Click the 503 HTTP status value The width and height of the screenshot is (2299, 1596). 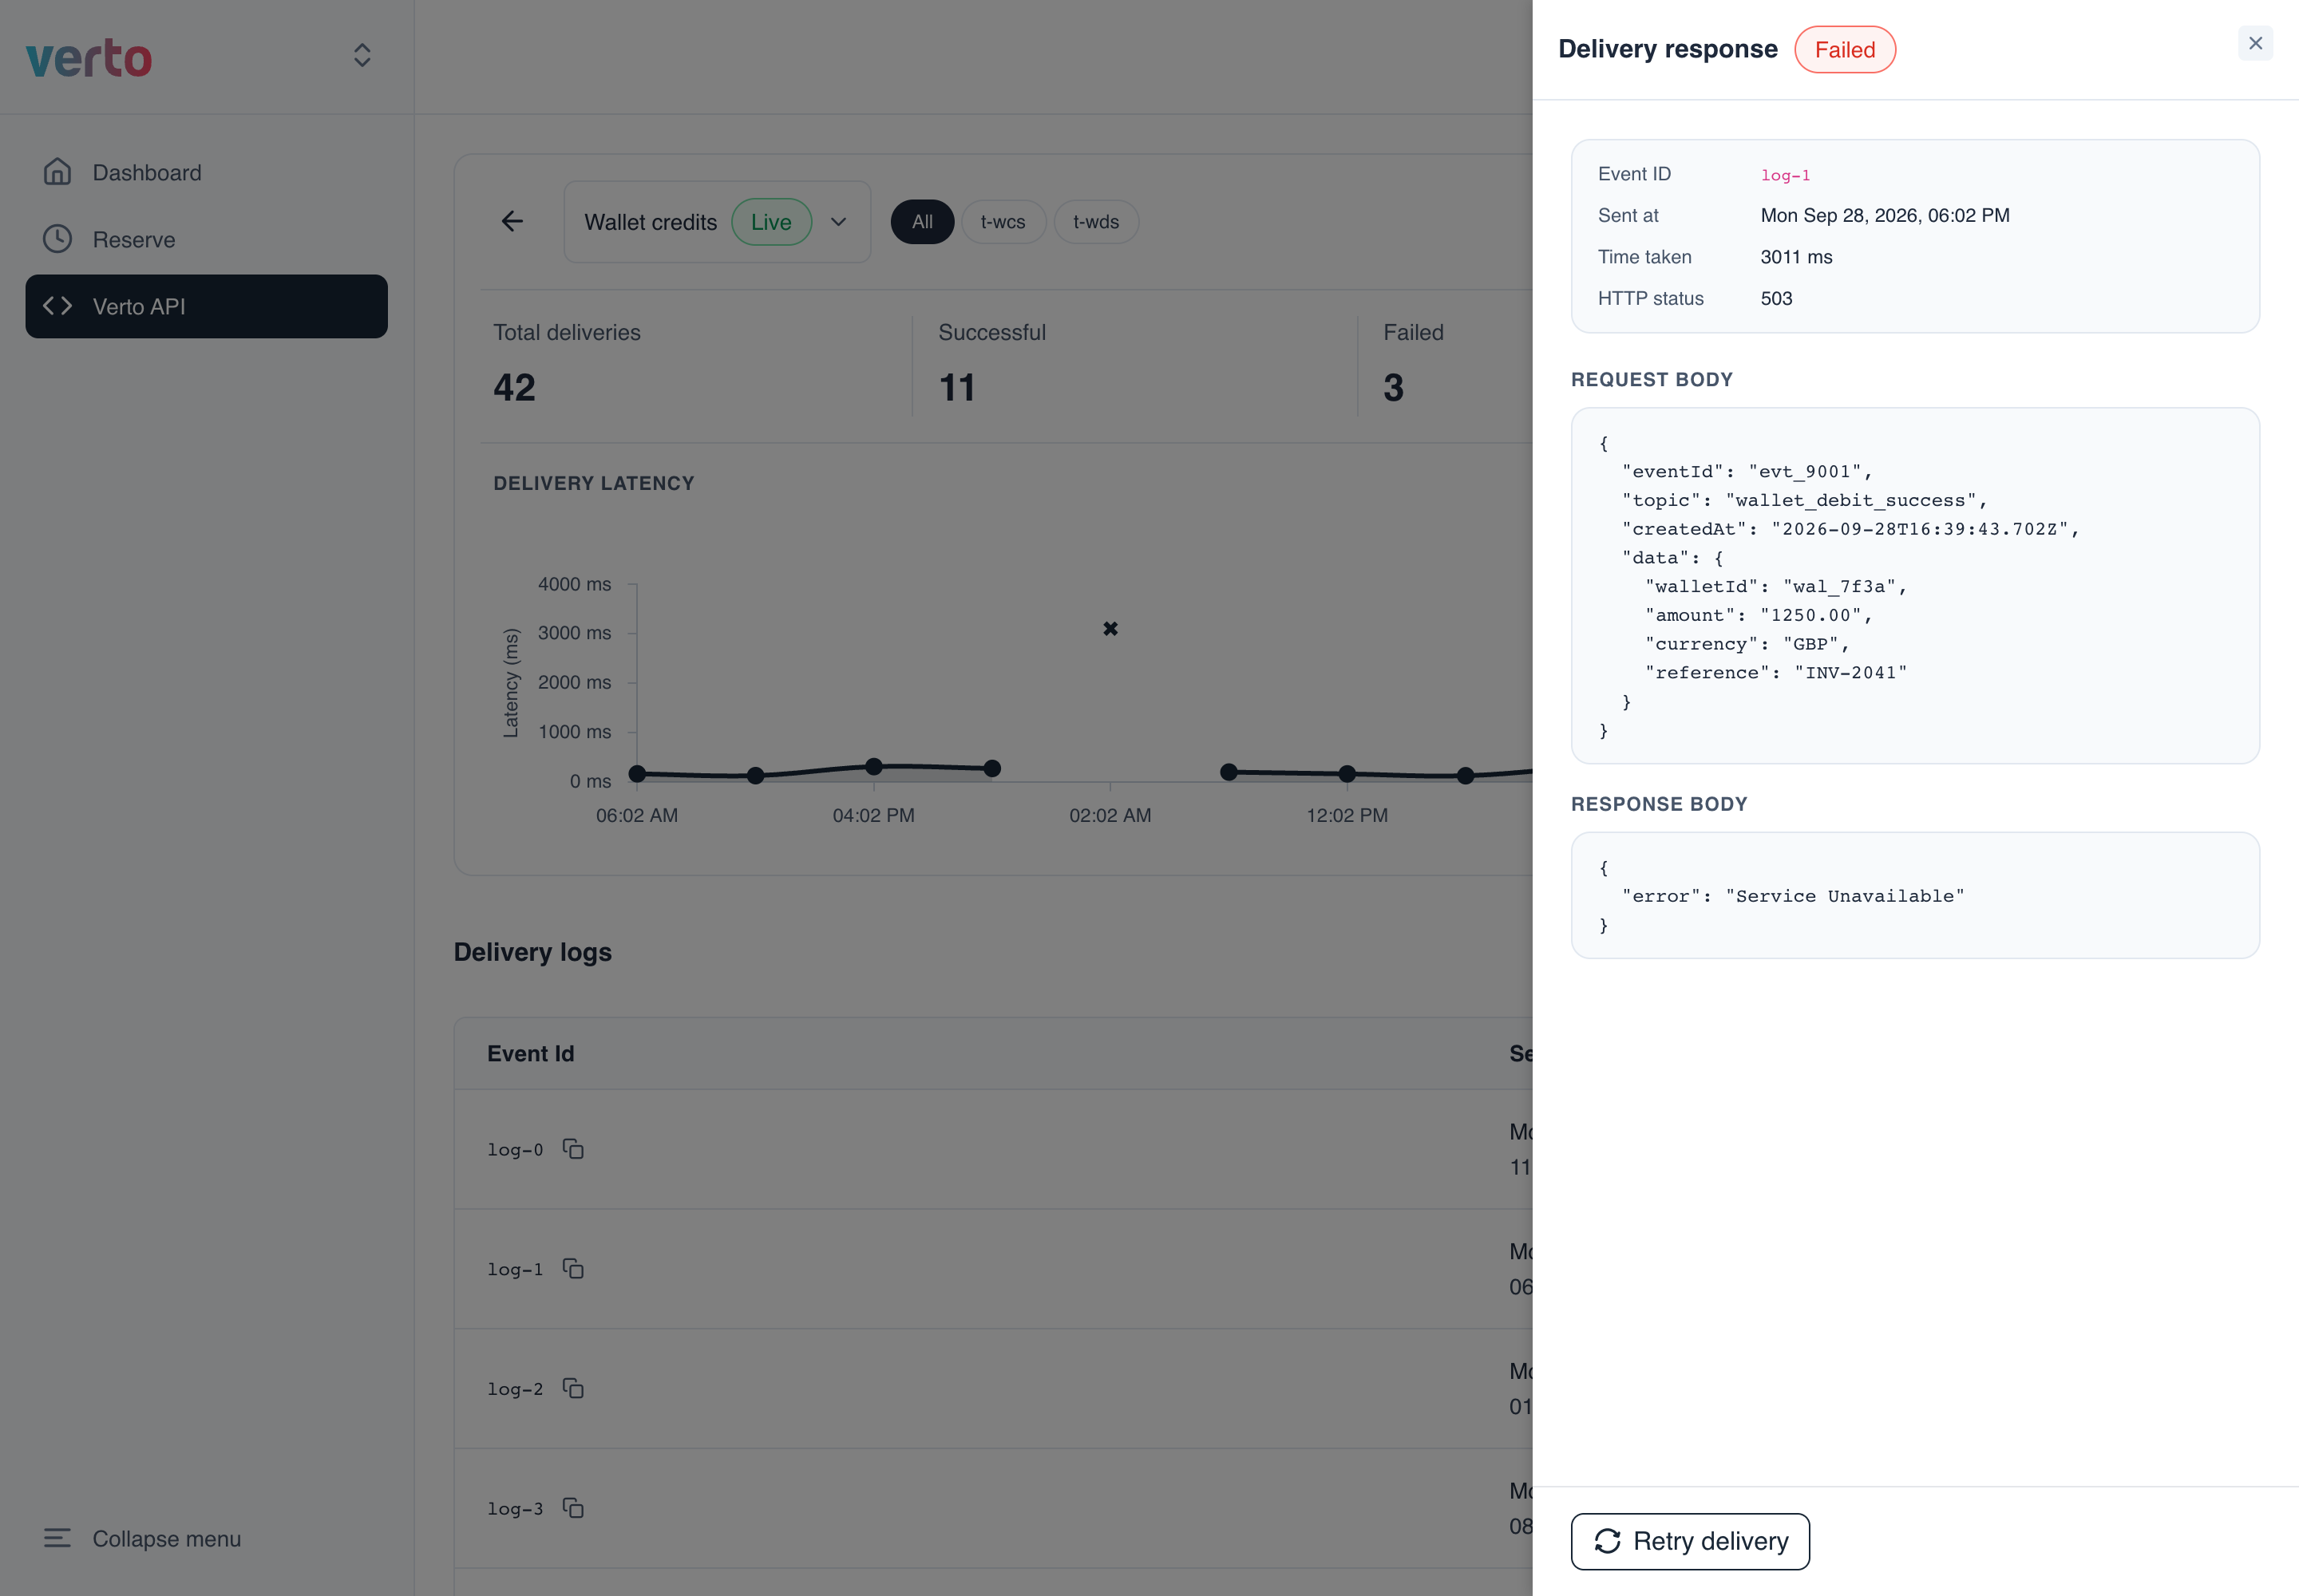(x=1776, y=298)
